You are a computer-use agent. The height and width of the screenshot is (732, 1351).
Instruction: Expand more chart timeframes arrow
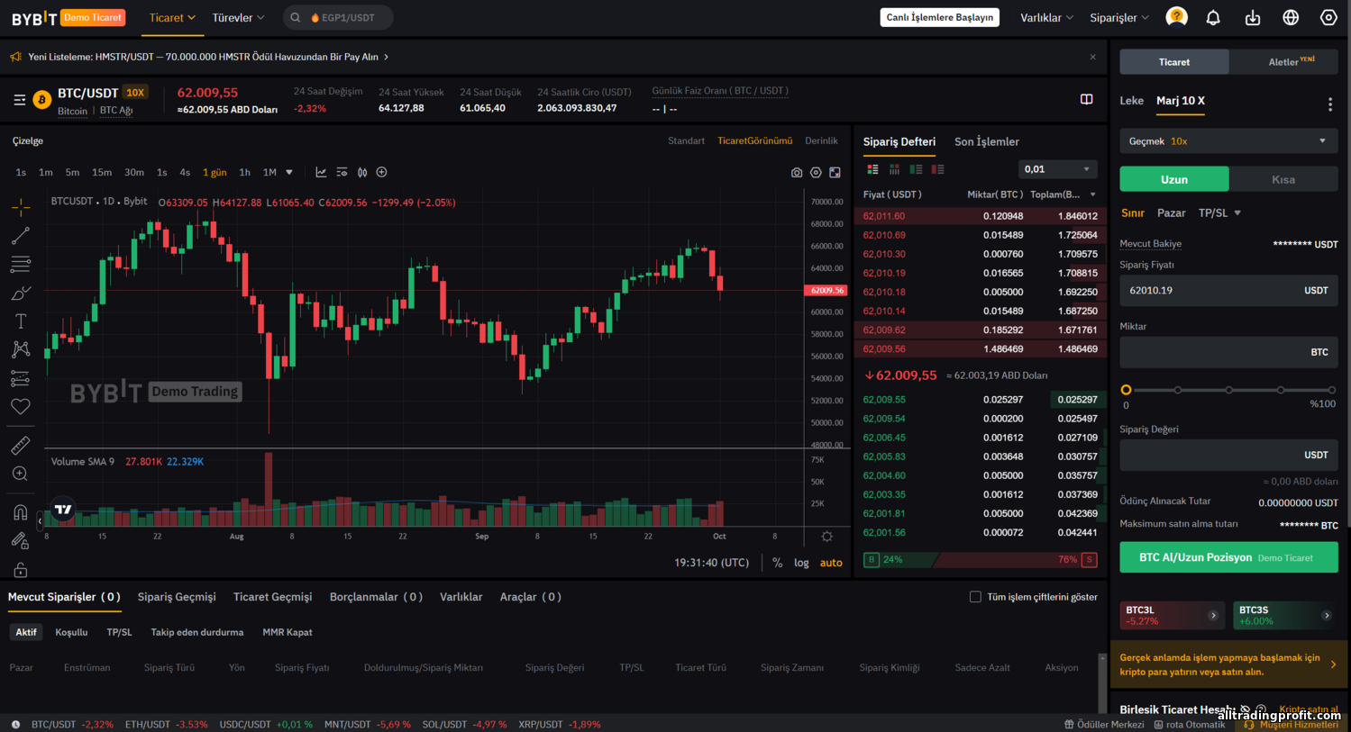tap(289, 172)
